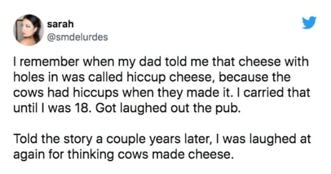Open the @smdelurdes handle link
The height and width of the screenshot is (174, 331).
[78, 37]
